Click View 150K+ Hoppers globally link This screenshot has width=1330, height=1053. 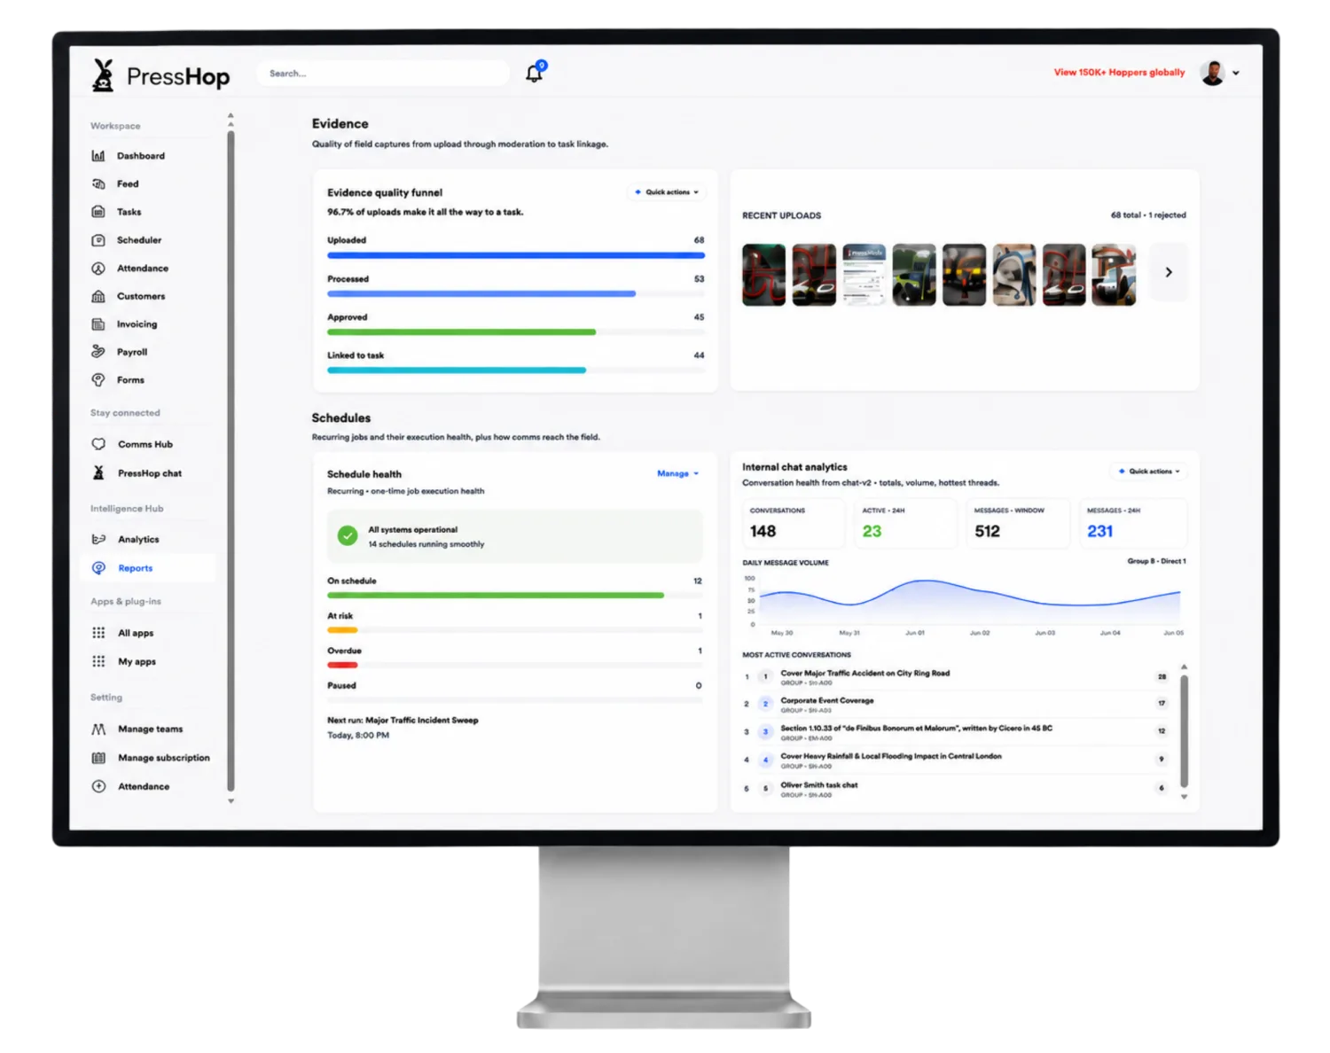point(1119,73)
